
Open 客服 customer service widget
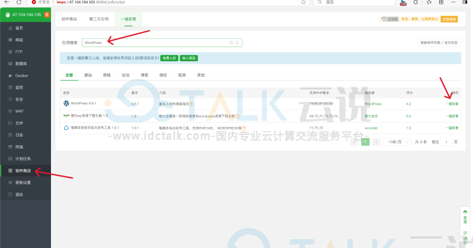click(x=465, y=217)
